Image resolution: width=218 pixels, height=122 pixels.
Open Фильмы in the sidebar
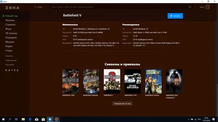tap(10, 20)
